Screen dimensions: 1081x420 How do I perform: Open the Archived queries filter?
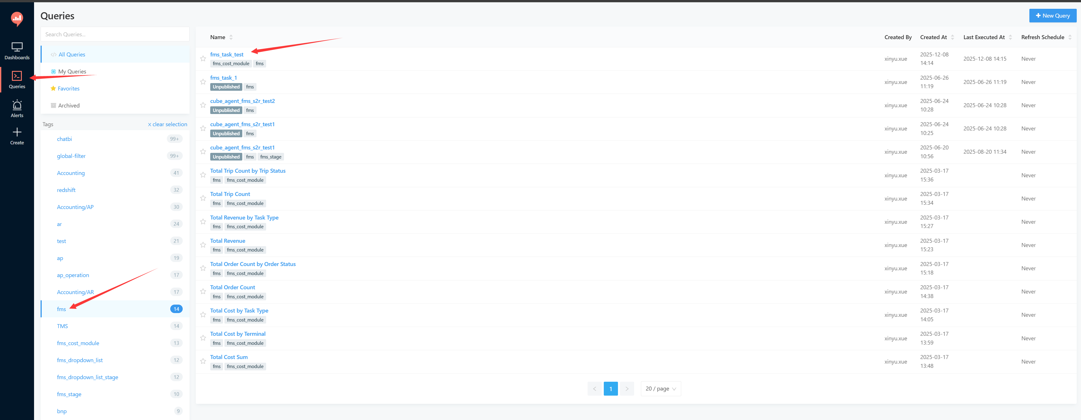click(68, 105)
